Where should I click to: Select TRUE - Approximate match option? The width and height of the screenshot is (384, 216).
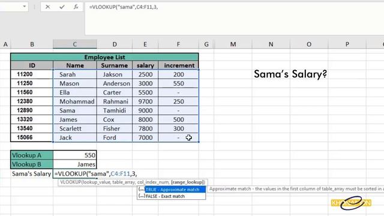tap(172, 190)
